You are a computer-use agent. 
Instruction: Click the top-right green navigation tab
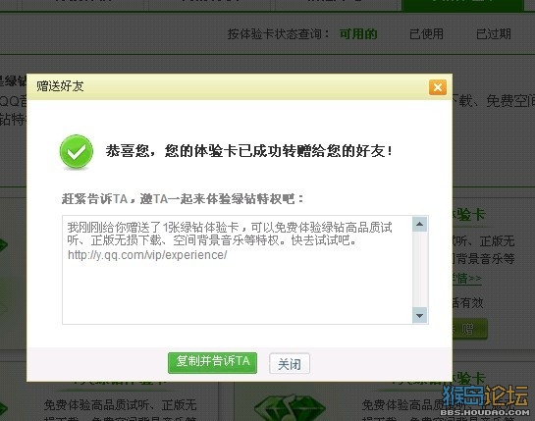coord(462,5)
